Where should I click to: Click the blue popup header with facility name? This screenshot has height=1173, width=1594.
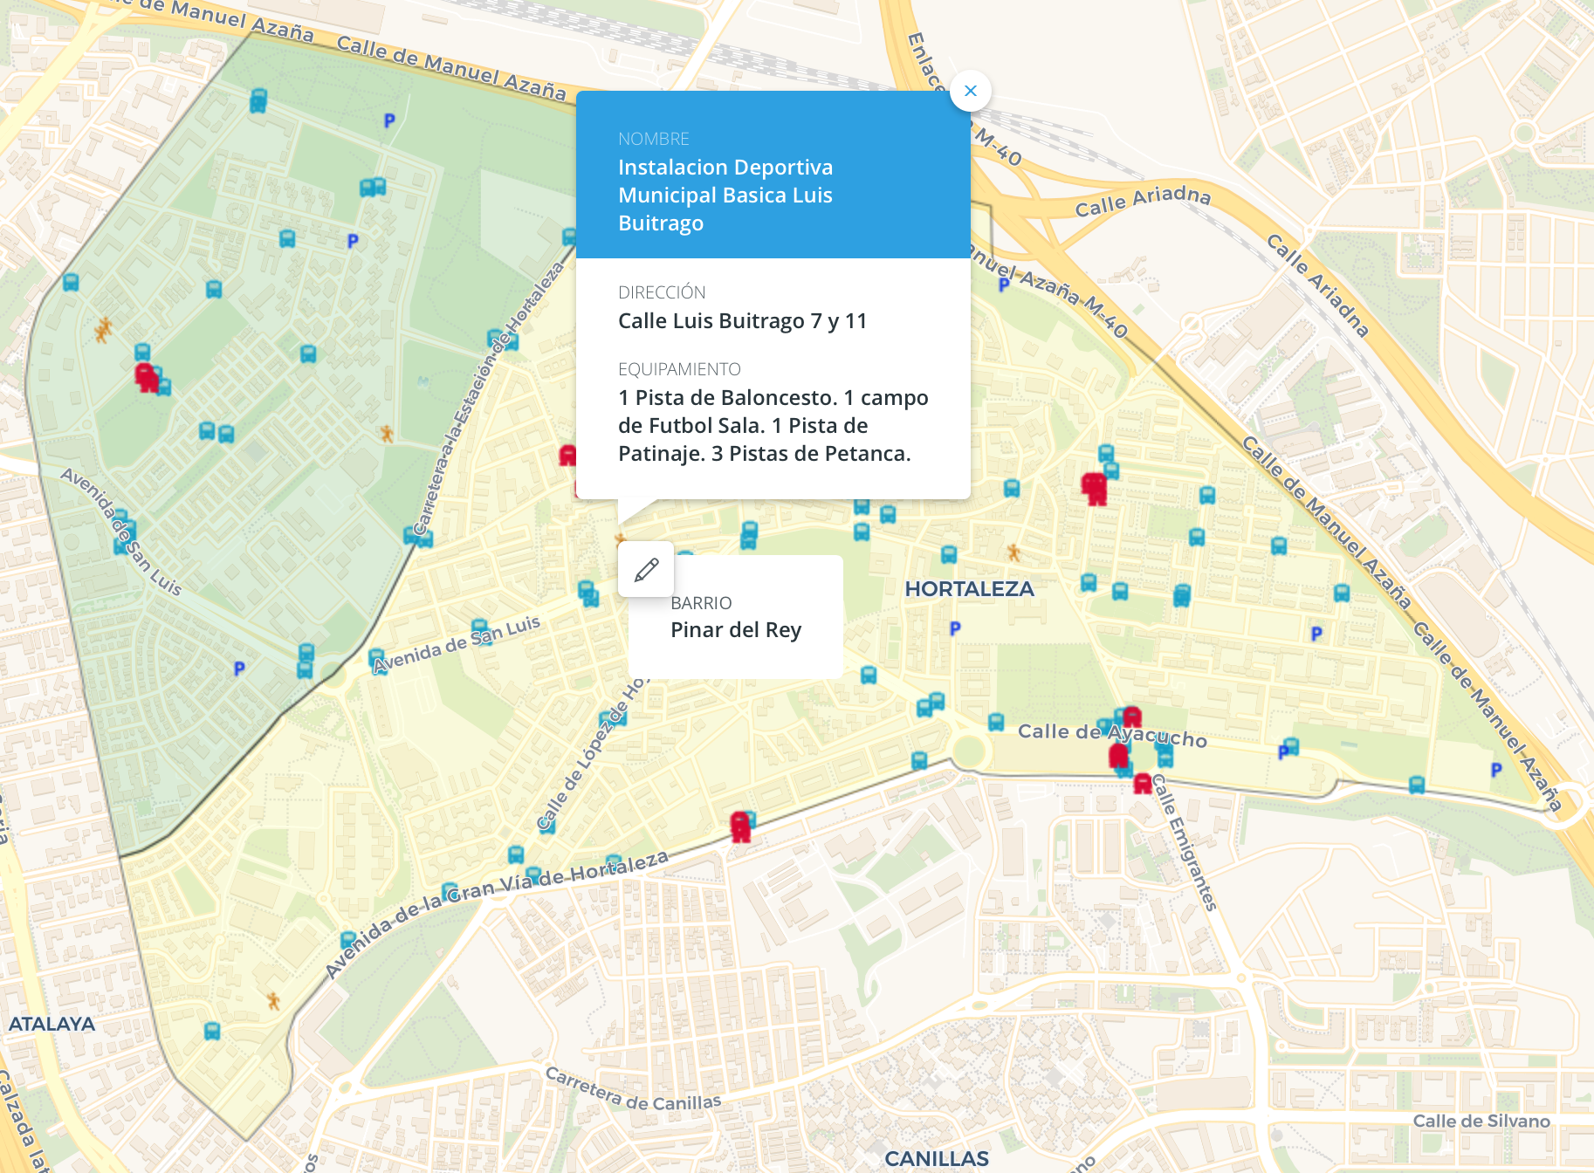tap(773, 175)
